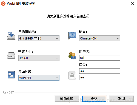Focus the password confirmation field

[x=100, y=78]
